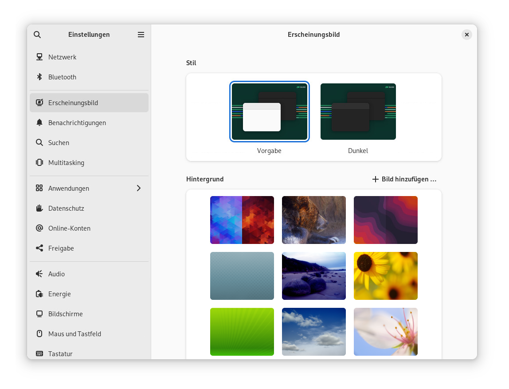Select the Vorgabe light style option
The height and width of the screenshot is (389, 509).
tap(269, 112)
